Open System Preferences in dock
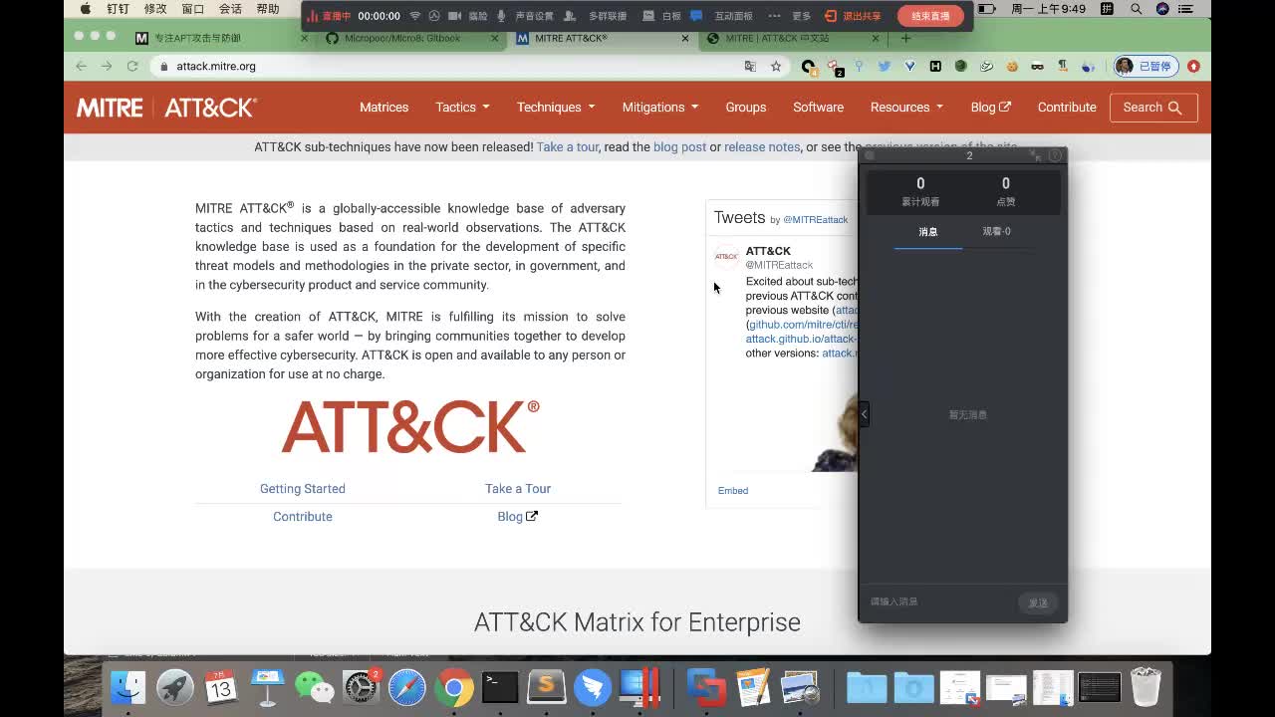The image size is (1275, 717). click(x=361, y=687)
